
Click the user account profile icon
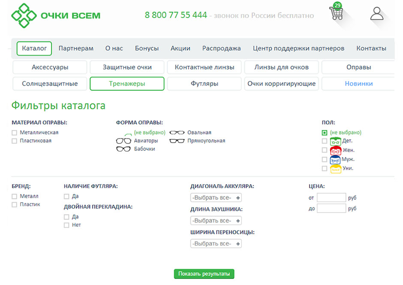click(377, 13)
